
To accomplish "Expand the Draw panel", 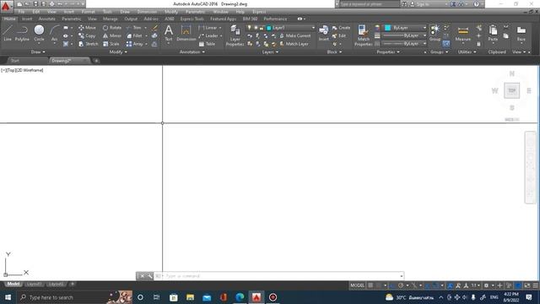I will click(38, 52).
